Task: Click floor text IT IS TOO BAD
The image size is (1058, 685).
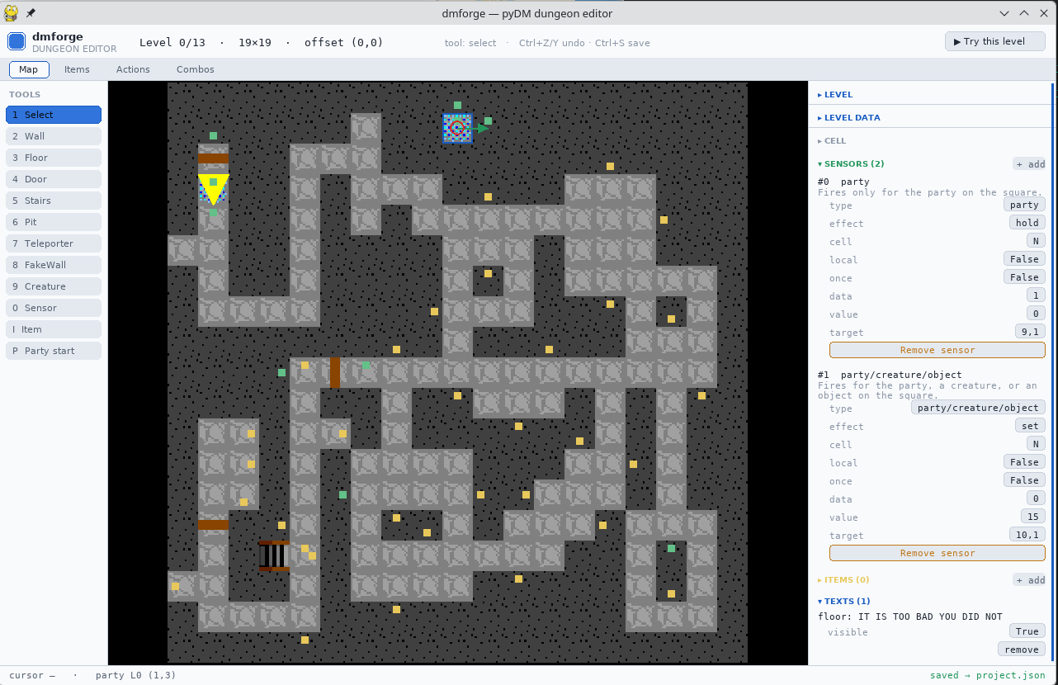Action: click(x=910, y=616)
